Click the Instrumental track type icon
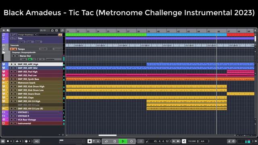The image size is (258, 145). tap(4, 123)
